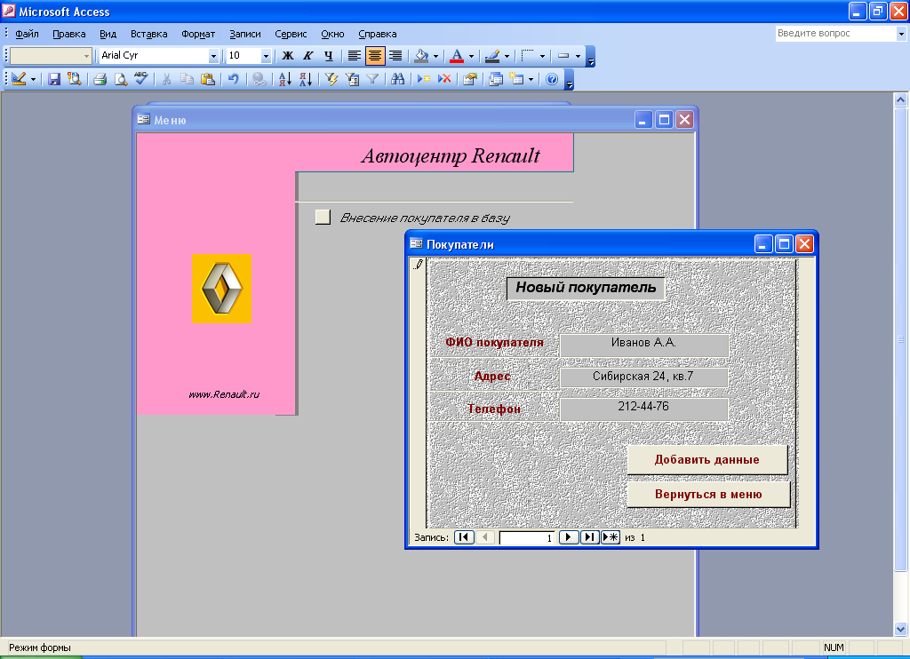This screenshot has height=659, width=910.
Task: Align text left
Action: coord(354,56)
